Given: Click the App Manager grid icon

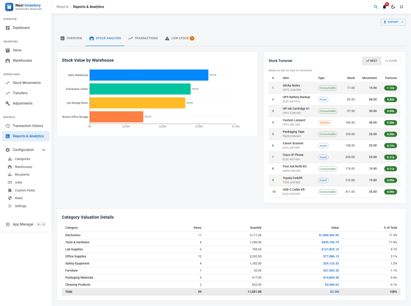Looking at the screenshot, I should click(8, 224).
